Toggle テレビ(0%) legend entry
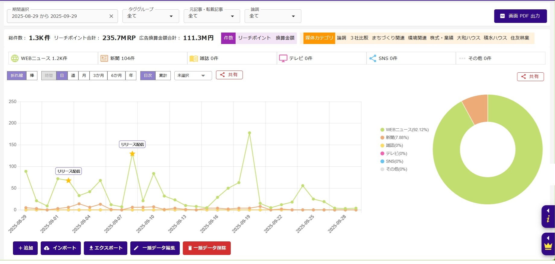This screenshot has width=555, height=264. (x=394, y=154)
